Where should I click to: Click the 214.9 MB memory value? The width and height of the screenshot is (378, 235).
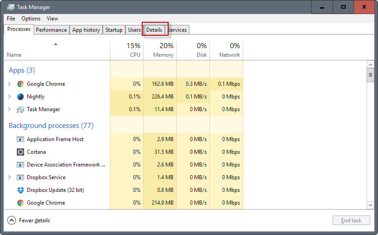point(163,203)
